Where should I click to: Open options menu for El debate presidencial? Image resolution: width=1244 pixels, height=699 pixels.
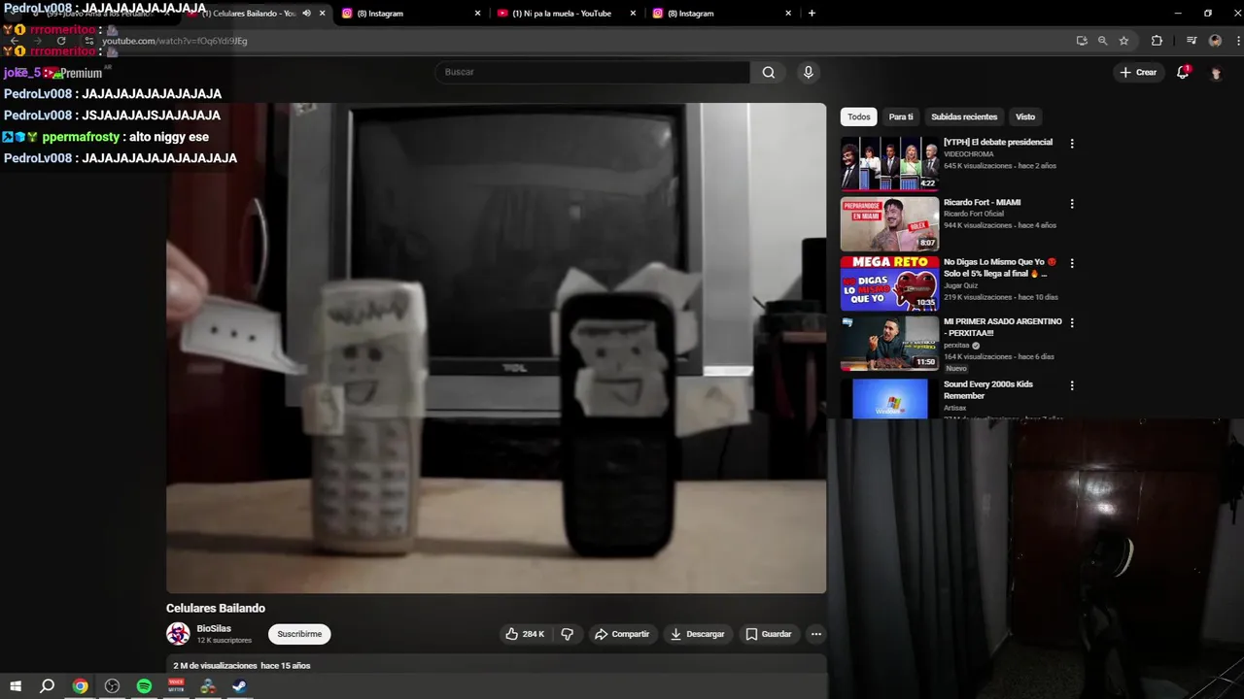point(1072,144)
